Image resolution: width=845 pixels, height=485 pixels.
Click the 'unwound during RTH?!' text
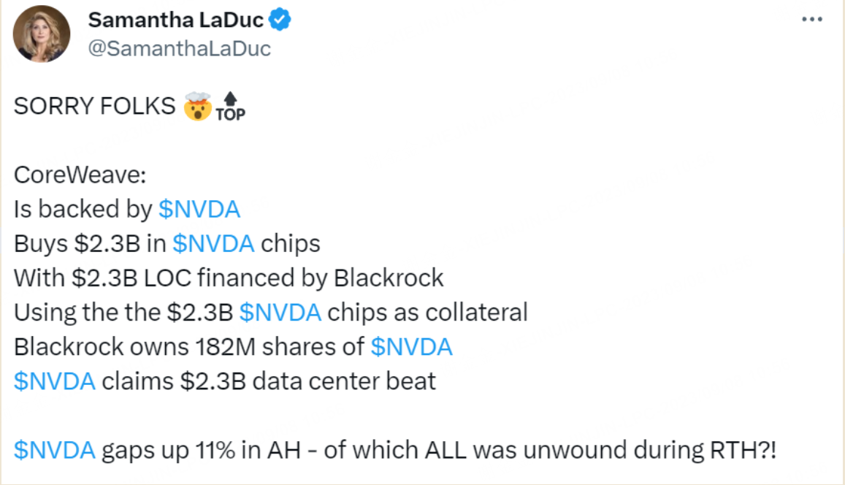click(x=649, y=450)
